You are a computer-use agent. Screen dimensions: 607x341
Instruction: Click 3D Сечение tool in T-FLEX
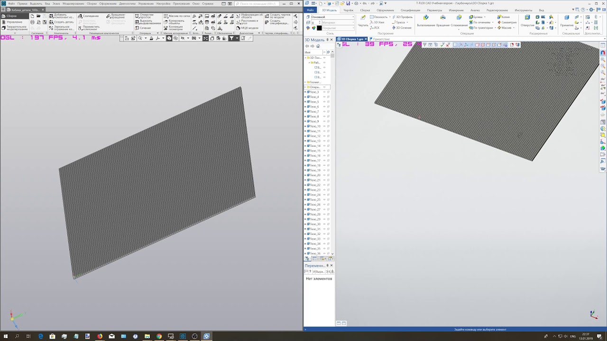click(x=402, y=28)
